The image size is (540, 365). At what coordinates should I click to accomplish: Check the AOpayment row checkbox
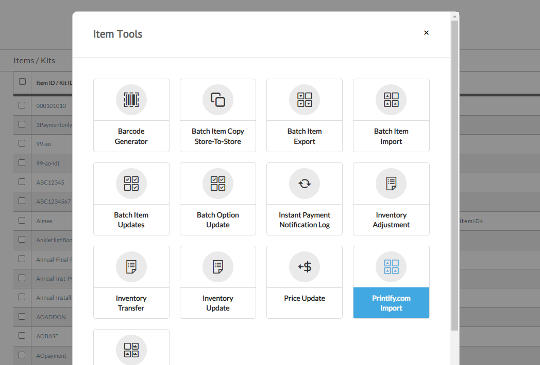coord(22,355)
